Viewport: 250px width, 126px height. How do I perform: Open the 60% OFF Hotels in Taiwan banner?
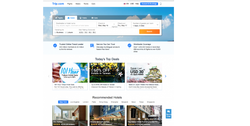point(107,73)
